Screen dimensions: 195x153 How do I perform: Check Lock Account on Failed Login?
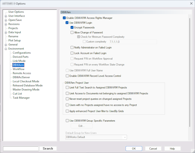pos(72,53)
